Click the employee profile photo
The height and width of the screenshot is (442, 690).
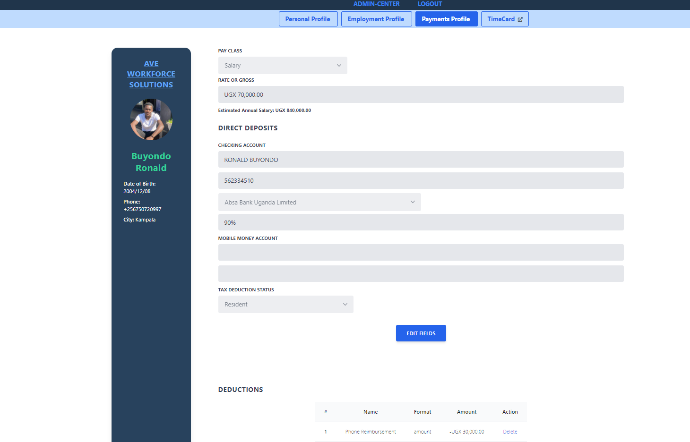coord(151,120)
